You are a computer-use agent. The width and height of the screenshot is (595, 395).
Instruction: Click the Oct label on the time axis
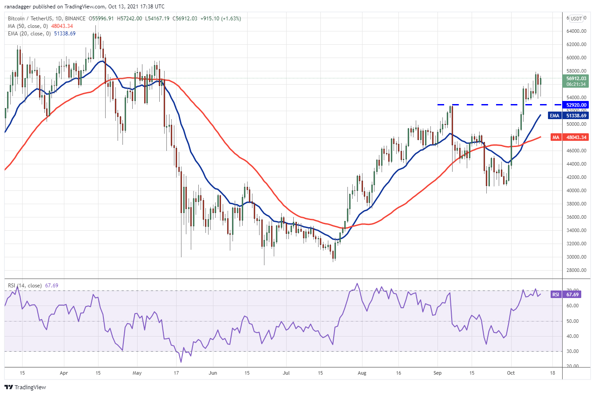click(x=511, y=373)
